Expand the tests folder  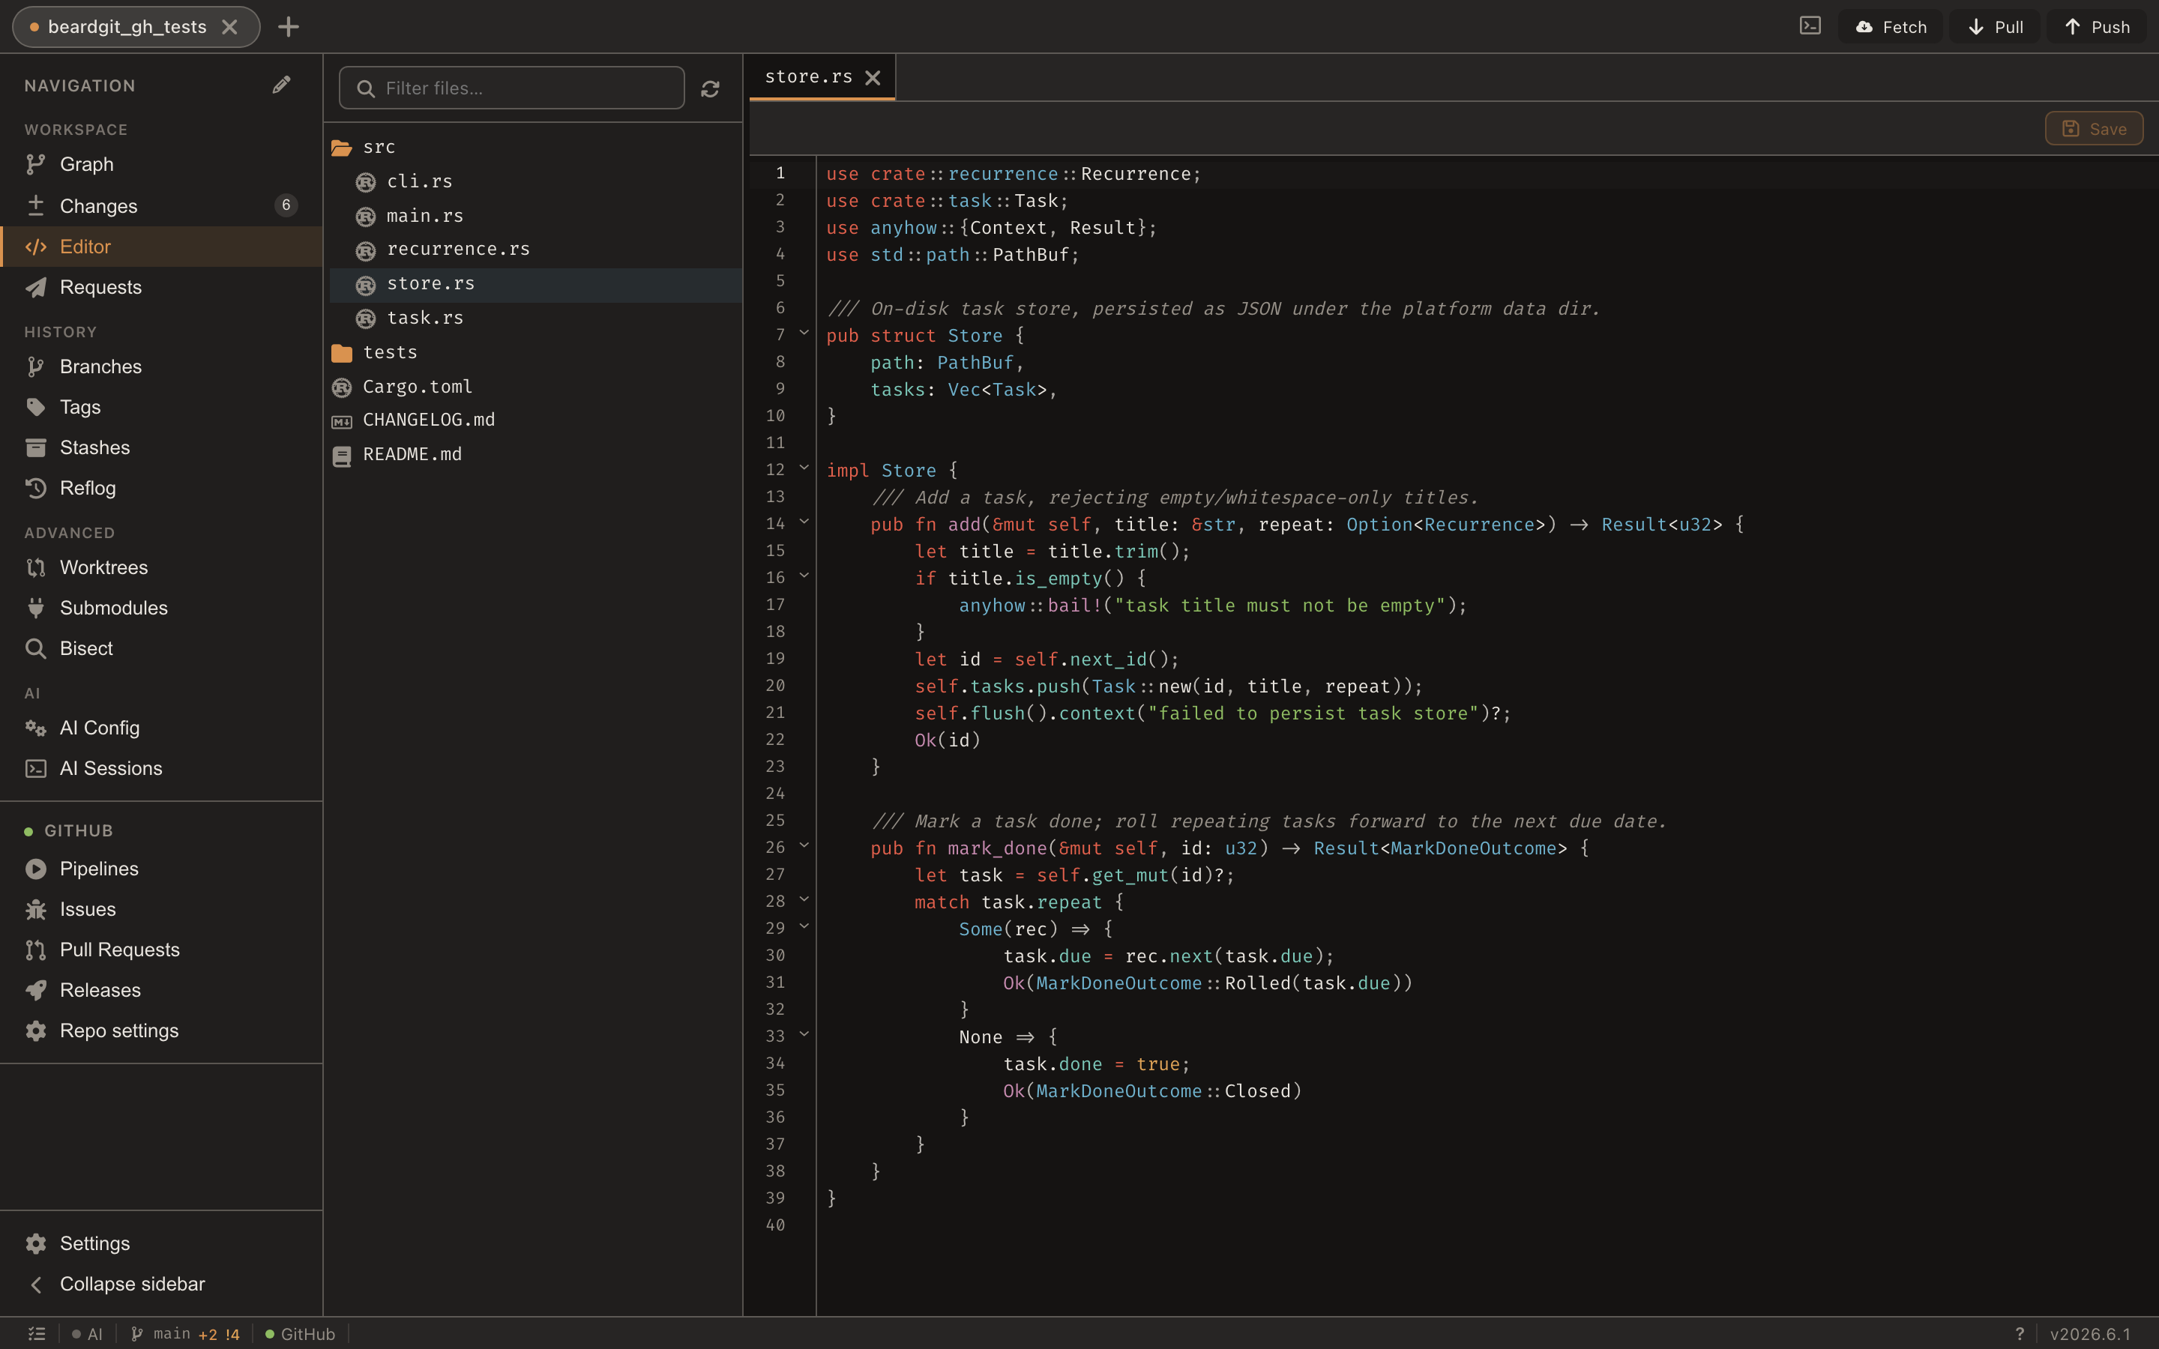tap(535, 352)
